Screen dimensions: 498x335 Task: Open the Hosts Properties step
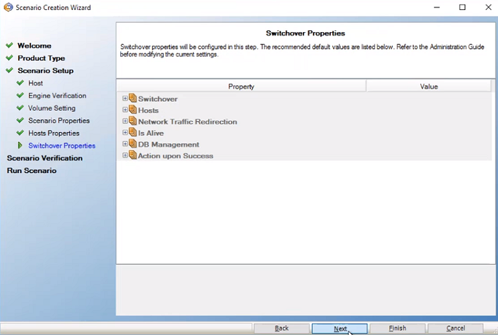(54, 133)
